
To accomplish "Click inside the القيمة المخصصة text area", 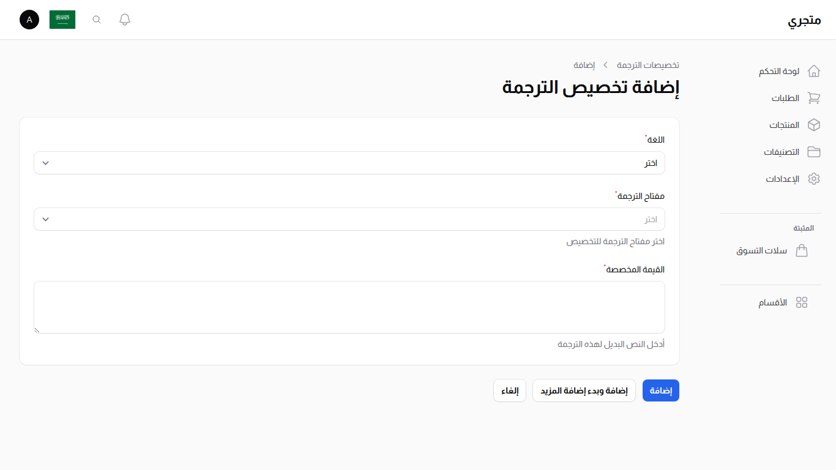I will click(x=349, y=306).
